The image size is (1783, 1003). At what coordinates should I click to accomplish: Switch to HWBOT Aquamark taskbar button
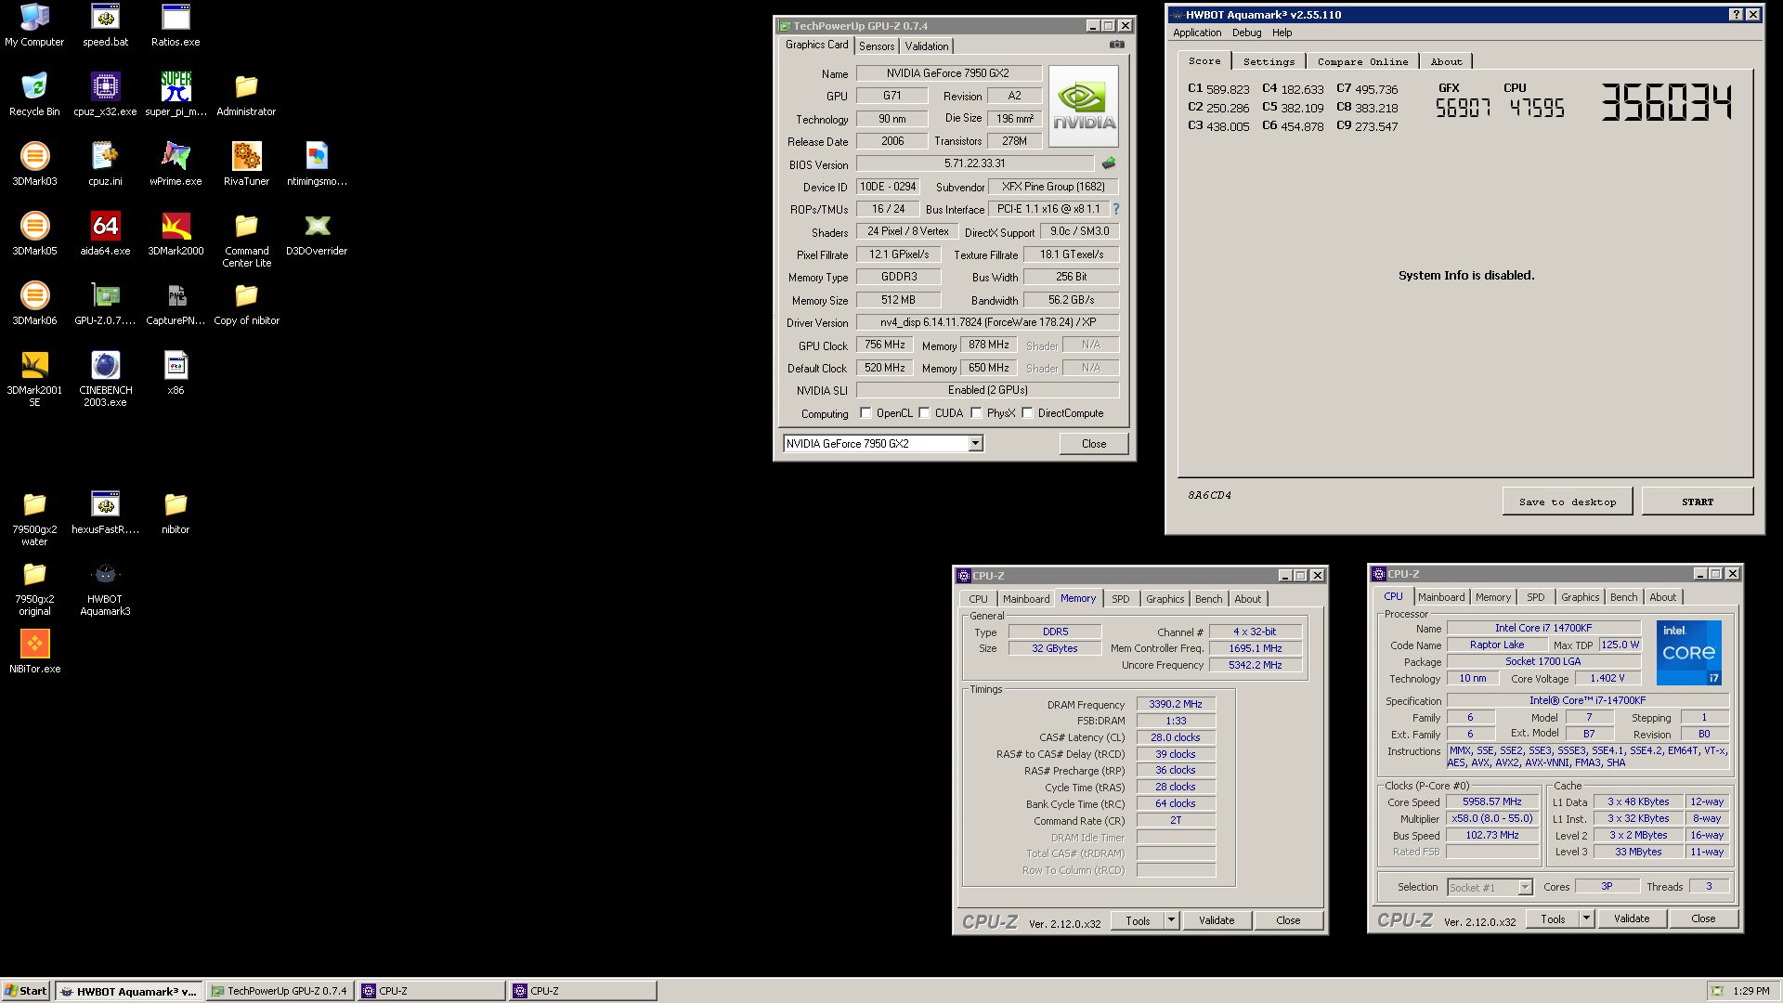point(128,991)
